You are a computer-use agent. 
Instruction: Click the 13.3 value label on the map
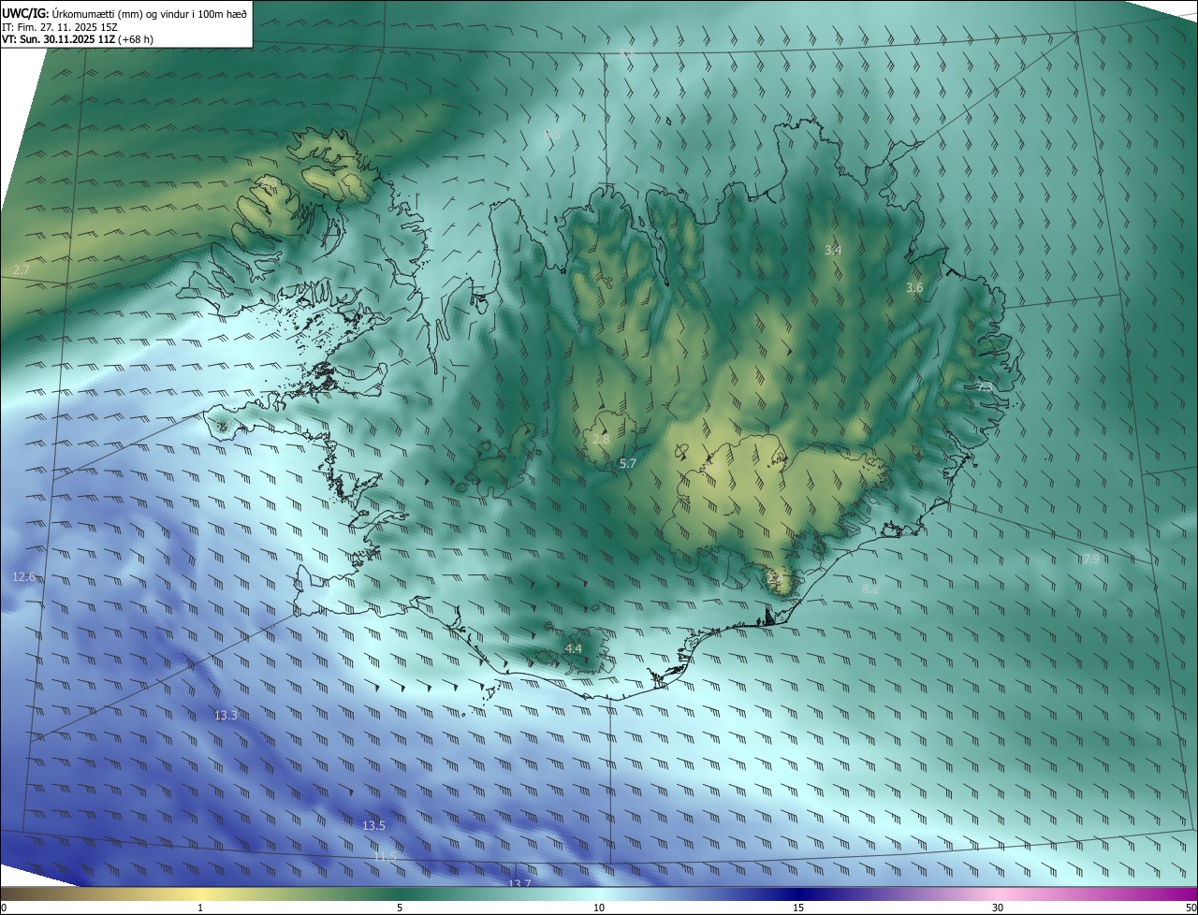click(x=226, y=715)
